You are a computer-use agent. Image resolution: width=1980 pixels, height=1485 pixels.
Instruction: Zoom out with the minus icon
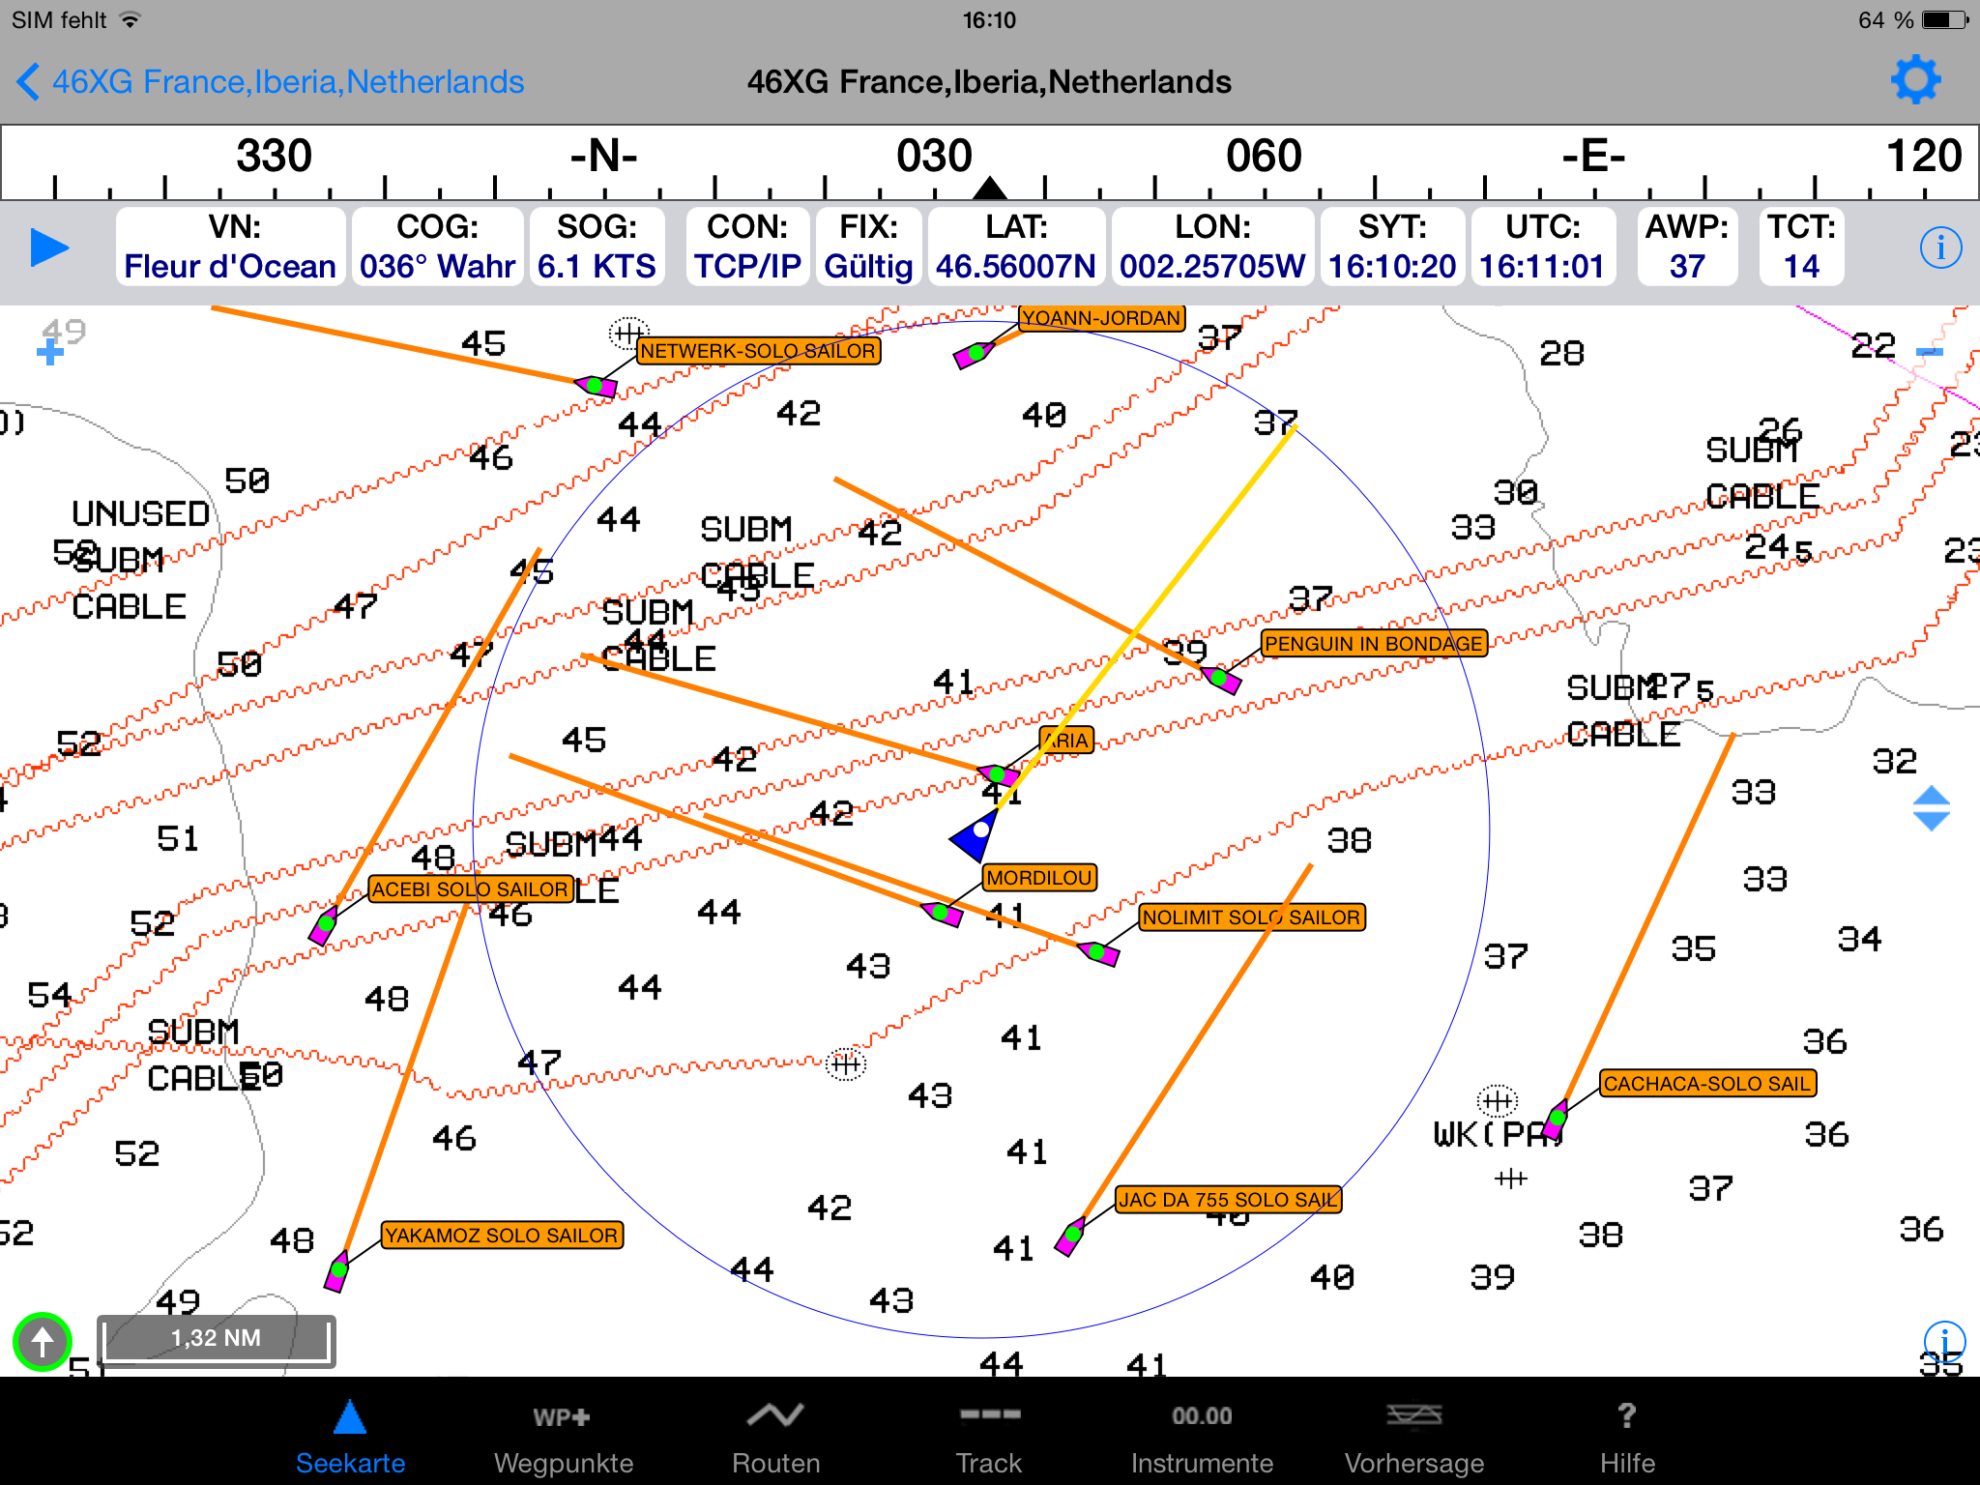[x=1929, y=353]
